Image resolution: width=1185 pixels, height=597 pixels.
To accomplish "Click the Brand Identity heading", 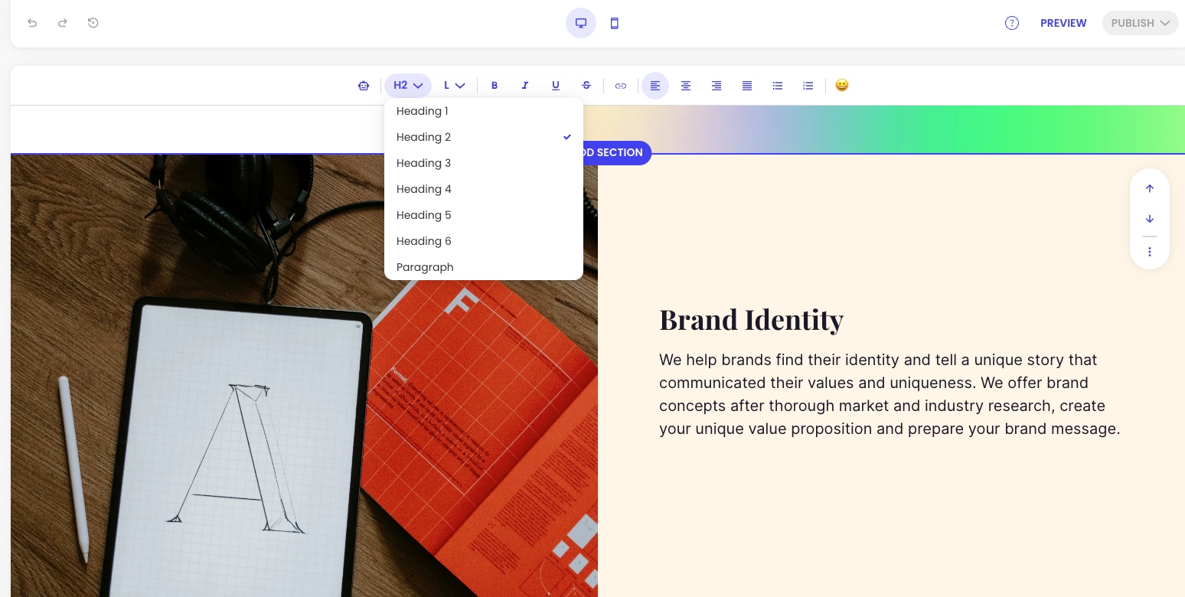I will (x=751, y=320).
